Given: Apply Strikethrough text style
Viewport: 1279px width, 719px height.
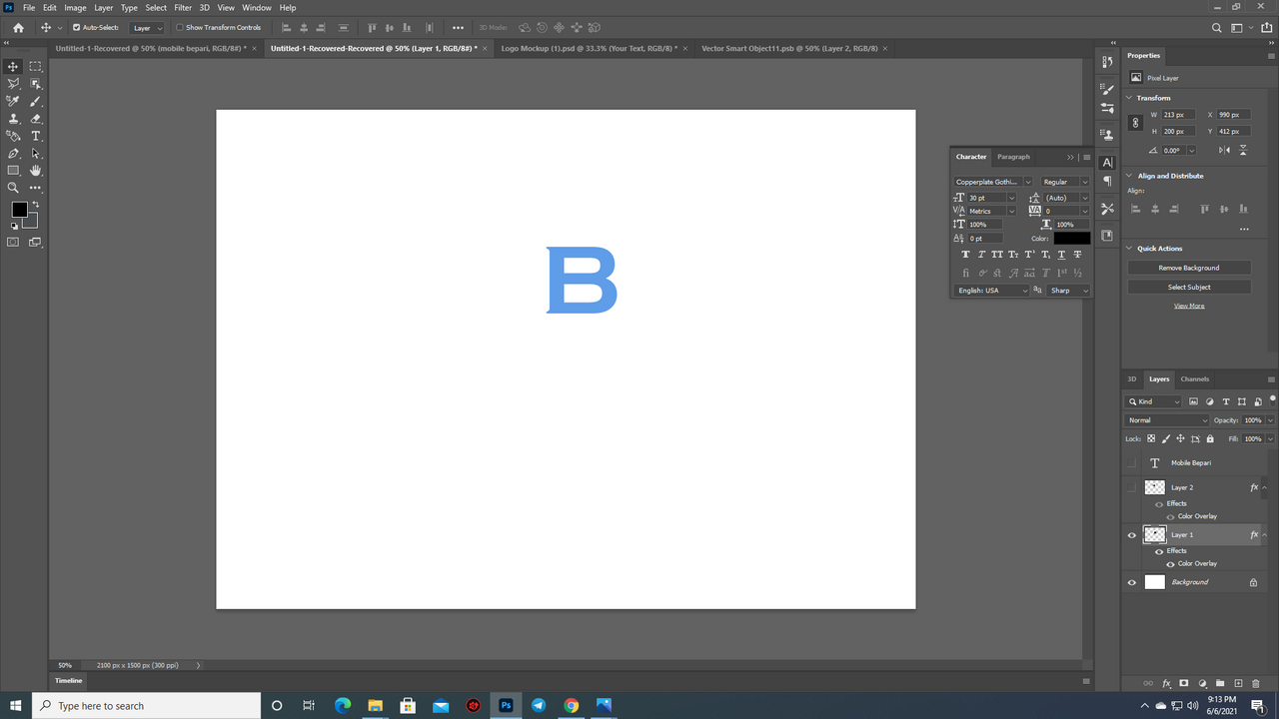Looking at the screenshot, I should pyautogui.click(x=1077, y=255).
